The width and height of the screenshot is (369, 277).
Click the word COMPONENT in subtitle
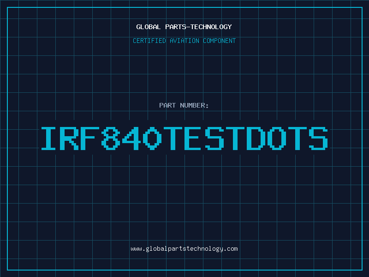pyautogui.click(x=220, y=41)
